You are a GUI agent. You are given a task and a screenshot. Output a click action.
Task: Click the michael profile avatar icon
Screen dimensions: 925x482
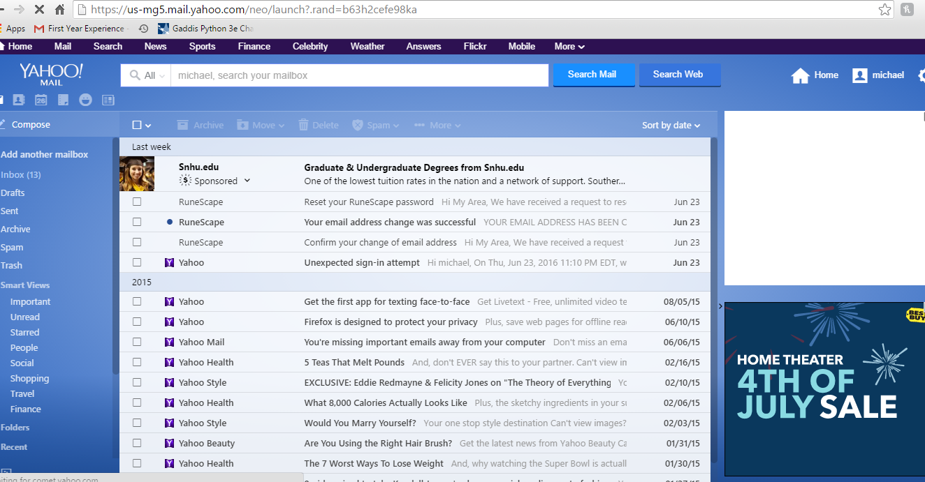[x=860, y=75]
